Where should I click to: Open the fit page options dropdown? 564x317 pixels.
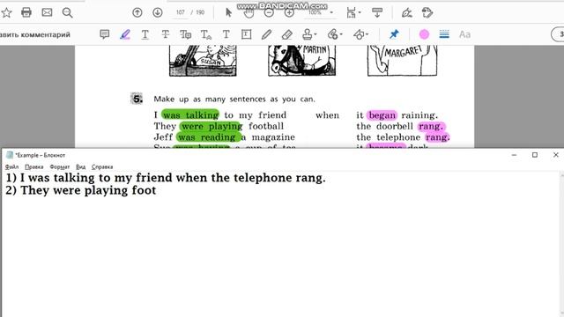354,12
